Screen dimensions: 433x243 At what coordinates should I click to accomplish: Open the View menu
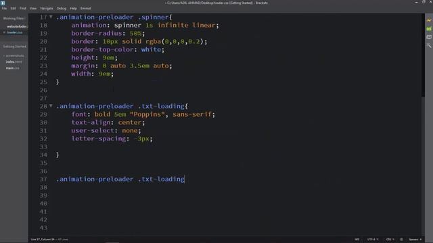[33, 8]
